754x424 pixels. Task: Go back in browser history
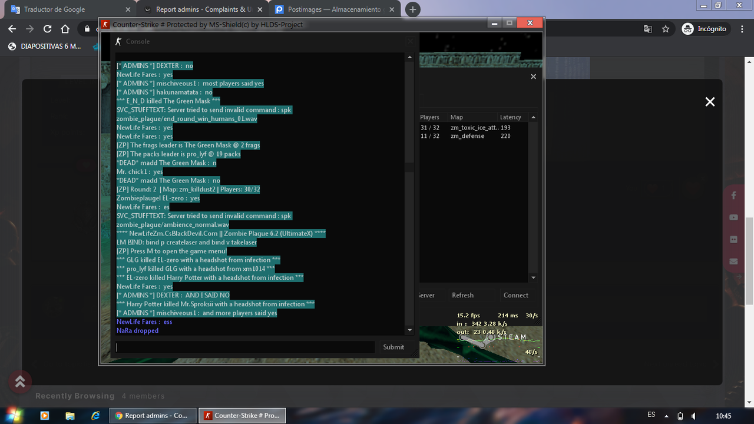(x=12, y=29)
